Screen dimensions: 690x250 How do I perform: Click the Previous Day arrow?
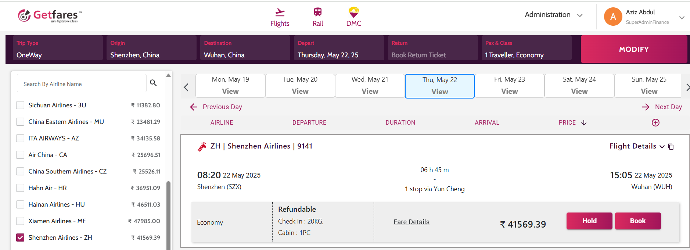(194, 107)
